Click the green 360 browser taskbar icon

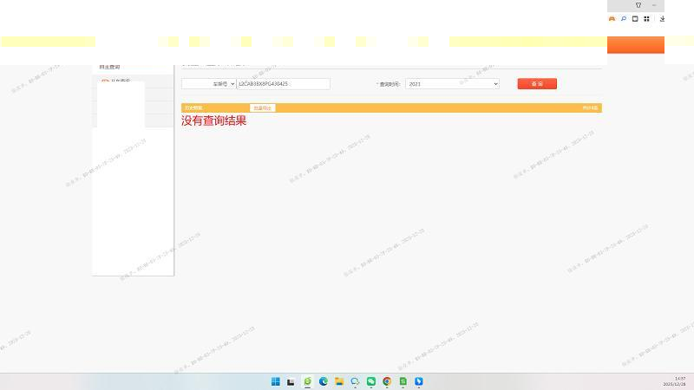(307, 381)
